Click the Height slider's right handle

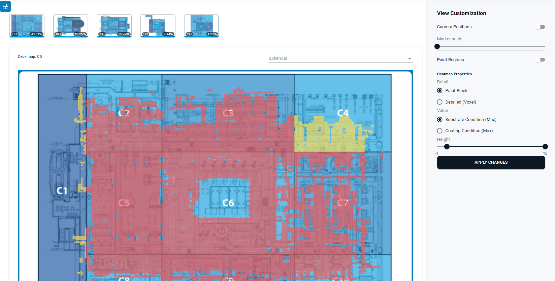coord(545,147)
